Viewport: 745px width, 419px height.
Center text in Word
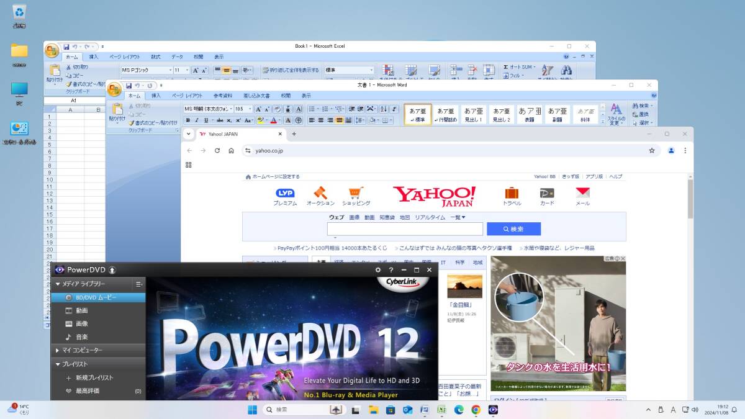[321, 120]
